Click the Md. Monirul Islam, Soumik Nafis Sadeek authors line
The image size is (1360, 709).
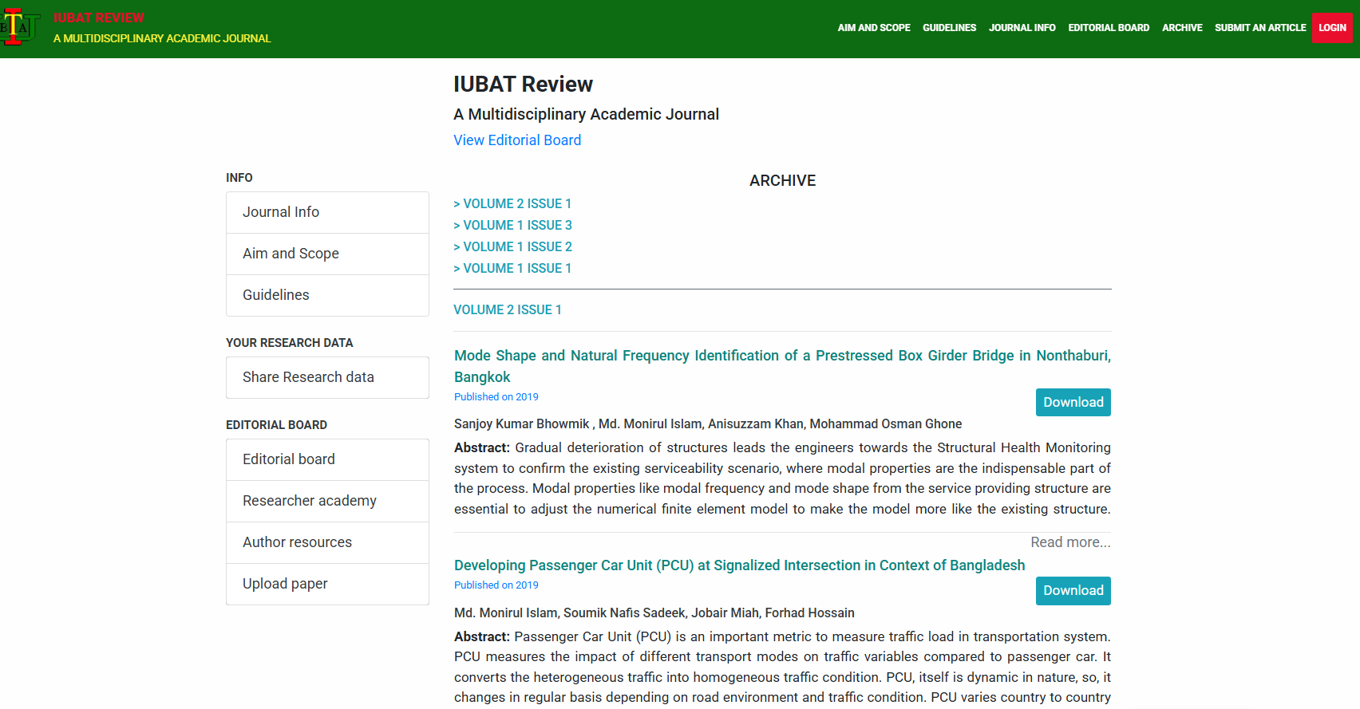pos(654,613)
